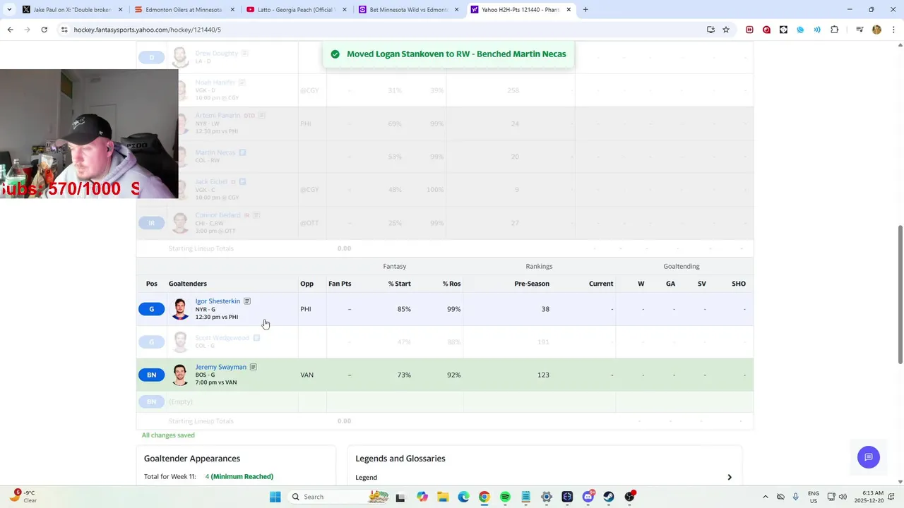Click the red fast-forward extension icon
The image size is (904, 508).
[x=749, y=30]
